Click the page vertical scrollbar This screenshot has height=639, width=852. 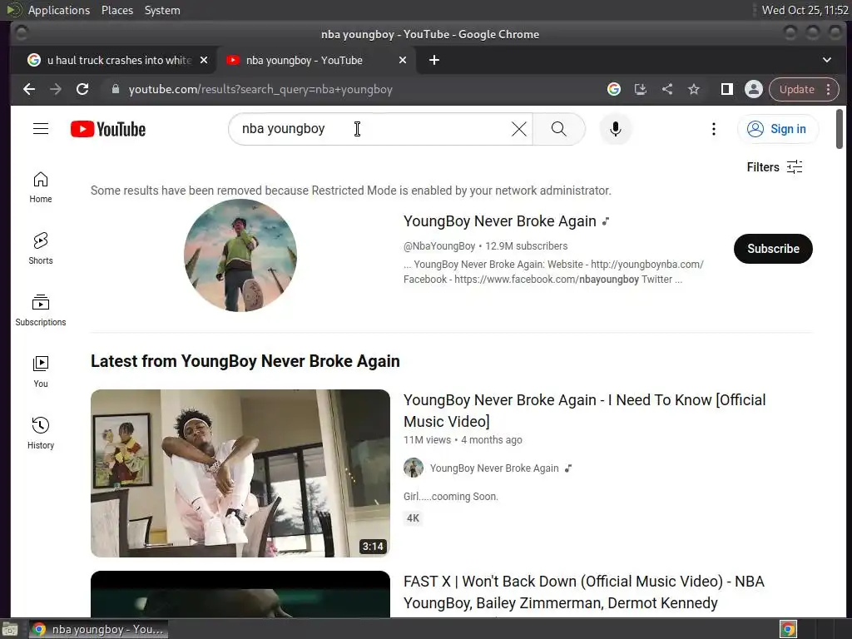pos(840,129)
